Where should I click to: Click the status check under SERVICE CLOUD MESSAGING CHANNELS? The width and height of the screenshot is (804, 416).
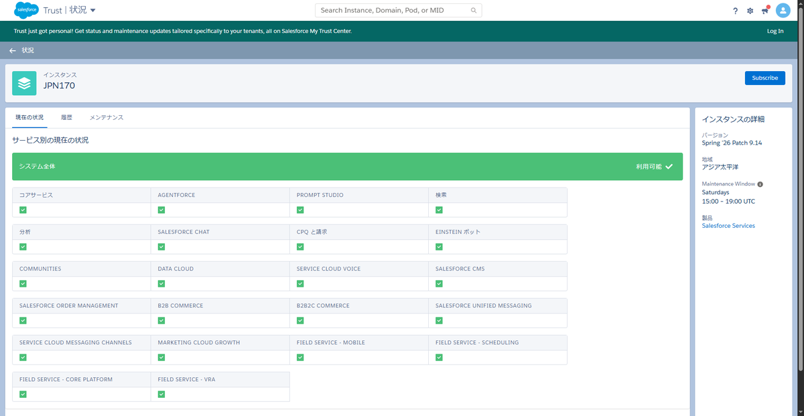23,357
